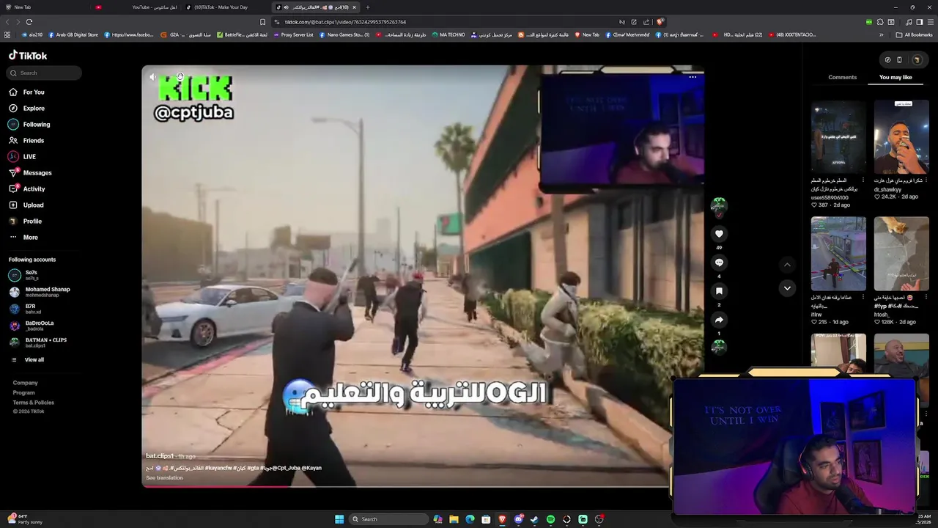Go to the next video arrow
The image size is (938, 528).
click(x=787, y=288)
